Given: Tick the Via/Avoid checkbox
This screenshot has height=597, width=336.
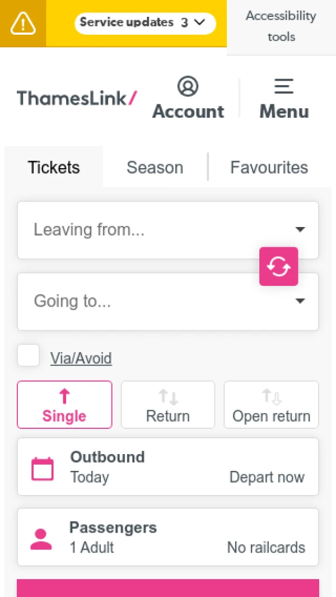Looking at the screenshot, I should [x=29, y=356].
